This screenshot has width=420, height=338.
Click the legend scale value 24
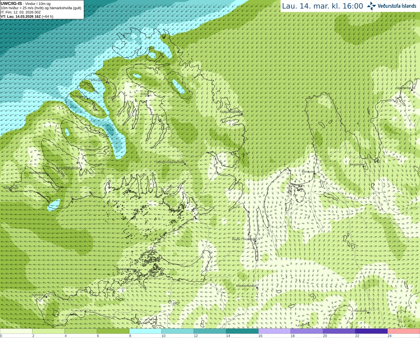(x=389, y=336)
